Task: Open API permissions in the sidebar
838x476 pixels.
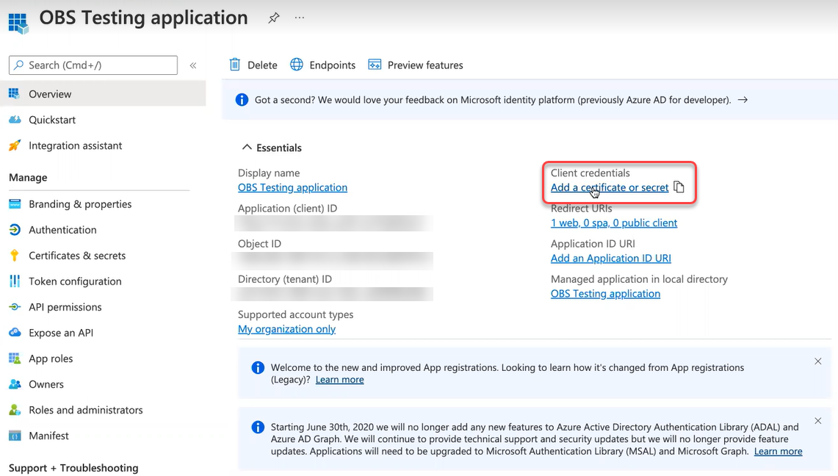Action: click(x=65, y=307)
